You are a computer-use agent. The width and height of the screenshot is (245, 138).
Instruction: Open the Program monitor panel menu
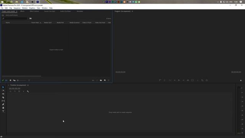(x=132, y=11)
